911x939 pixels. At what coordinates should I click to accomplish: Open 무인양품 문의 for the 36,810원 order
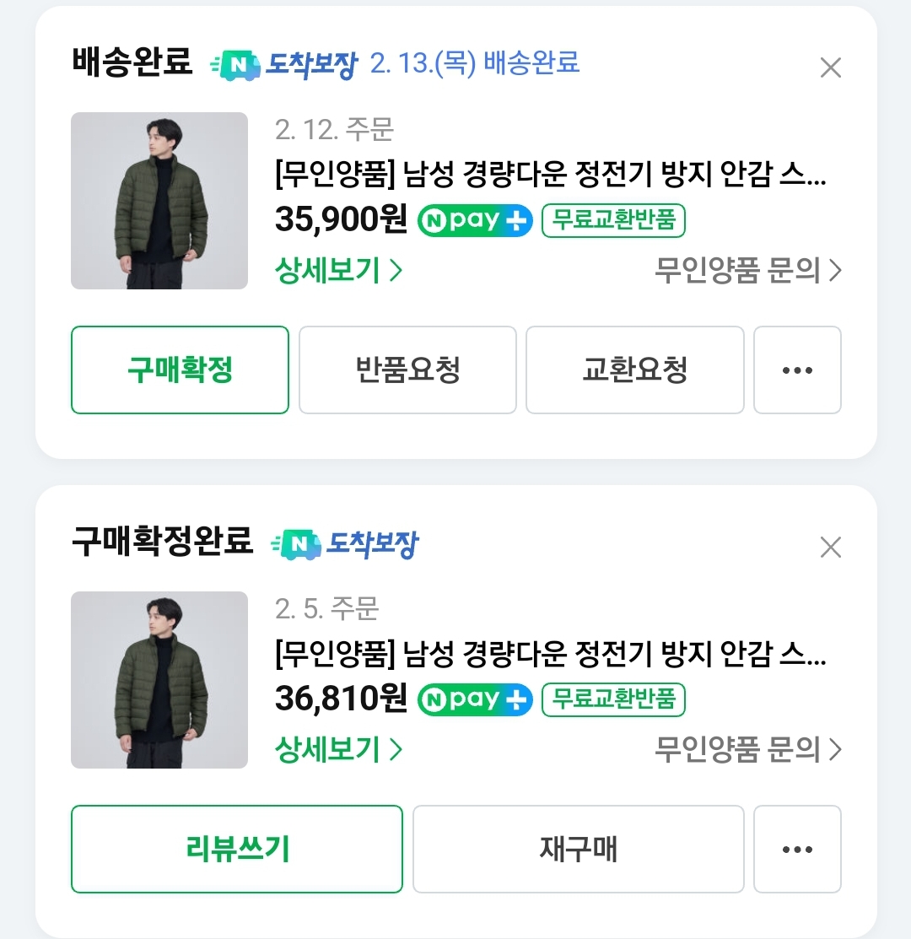pyautogui.click(x=747, y=749)
